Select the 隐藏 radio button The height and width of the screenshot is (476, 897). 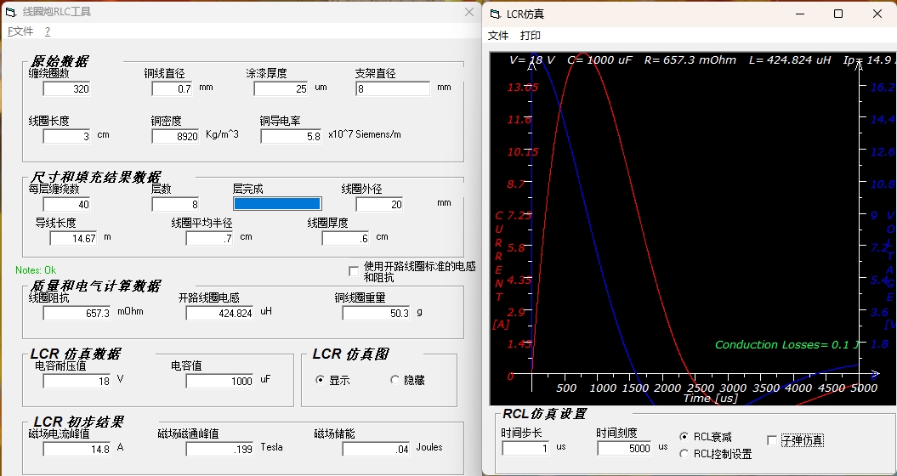395,380
